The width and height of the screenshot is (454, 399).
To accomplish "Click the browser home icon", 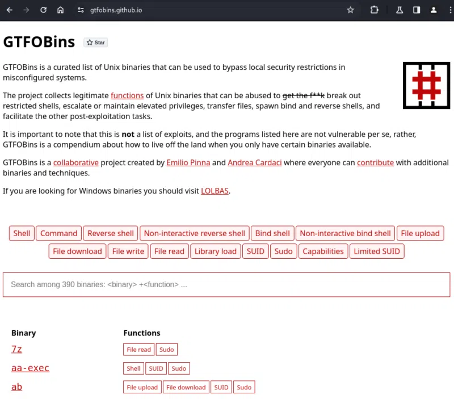I will [x=60, y=10].
